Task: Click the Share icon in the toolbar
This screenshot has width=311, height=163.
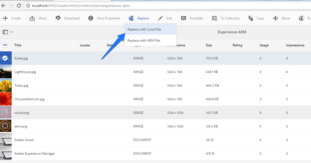Action: click(32, 18)
